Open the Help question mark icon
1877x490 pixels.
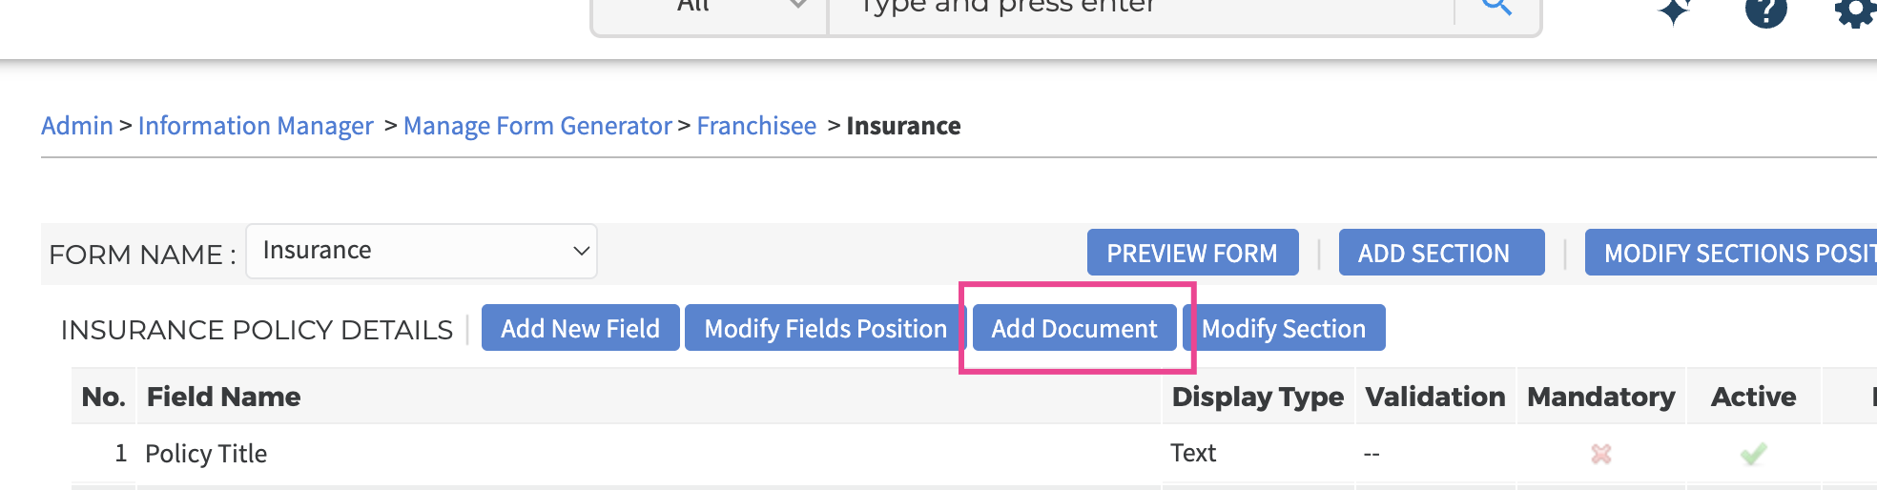point(1765,11)
